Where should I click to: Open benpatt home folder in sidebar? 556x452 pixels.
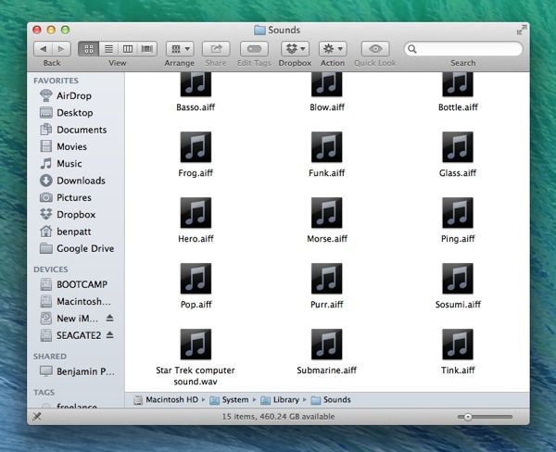tap(75, 232)
